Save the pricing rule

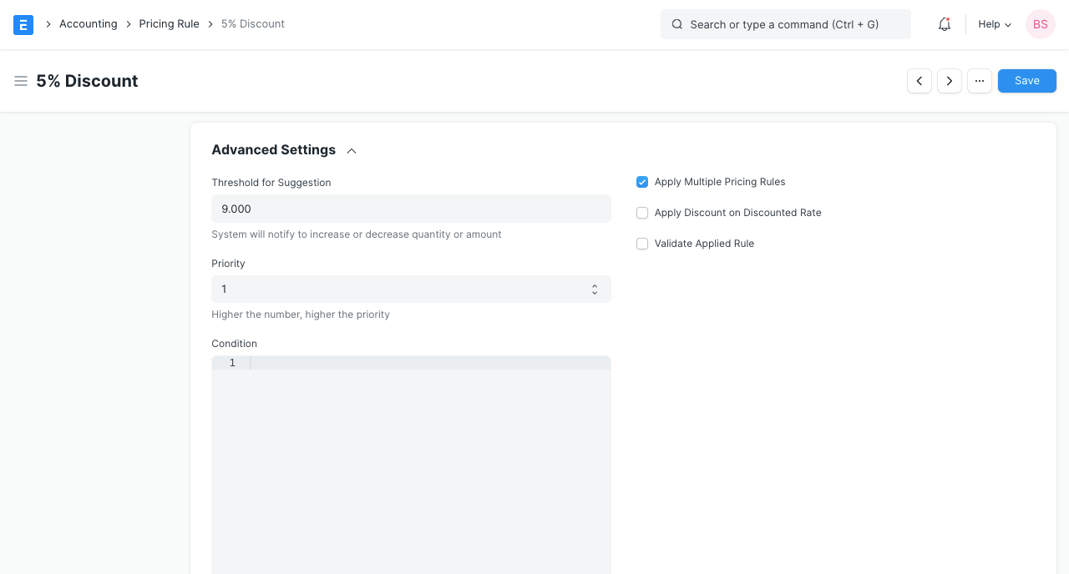pyautogui.click(x=1026, y=81)
